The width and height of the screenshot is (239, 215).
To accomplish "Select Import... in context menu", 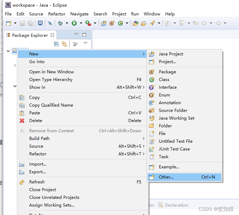I will (82, 164).
